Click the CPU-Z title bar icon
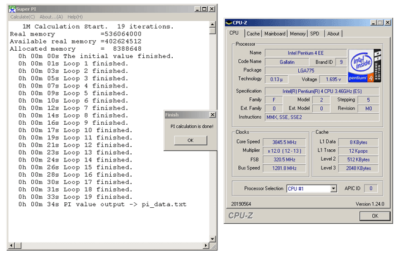Viewport: 398px width, 258px height. click(x=228, y=23)
